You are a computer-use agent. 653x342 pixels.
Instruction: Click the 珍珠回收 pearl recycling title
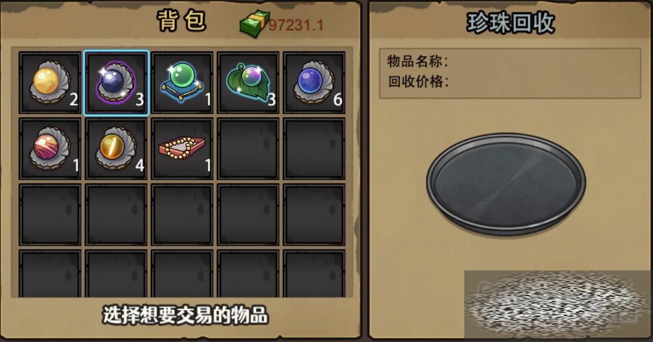point(510,24)
